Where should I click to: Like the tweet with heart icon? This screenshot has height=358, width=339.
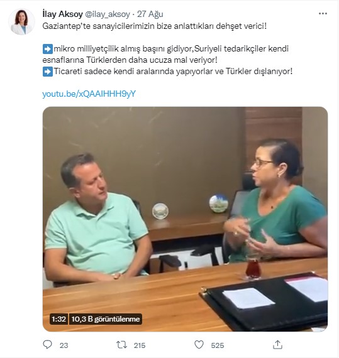click(199, 345)
